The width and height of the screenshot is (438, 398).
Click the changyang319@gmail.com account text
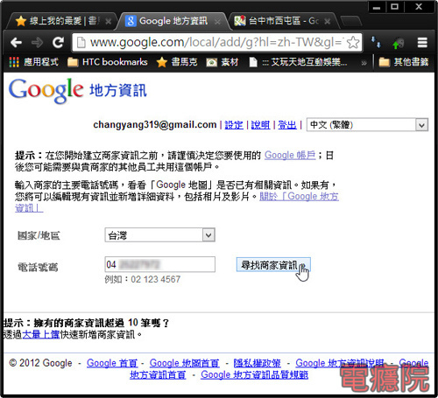click(155, 125)
